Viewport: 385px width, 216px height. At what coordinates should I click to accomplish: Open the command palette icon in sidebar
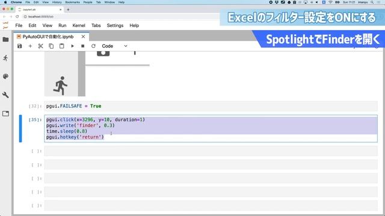click(5, 76)
